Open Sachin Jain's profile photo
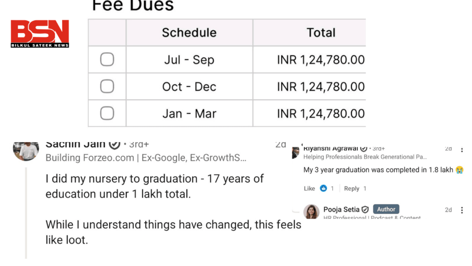The image size is (472, 266). [26, 150]
